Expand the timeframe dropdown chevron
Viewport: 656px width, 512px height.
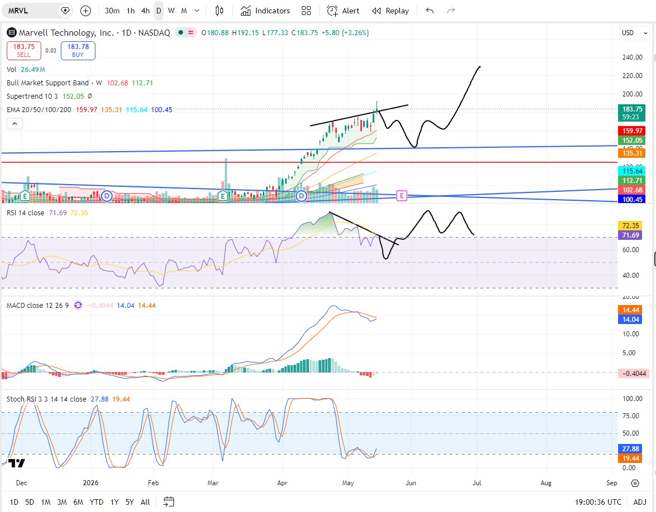197,11
